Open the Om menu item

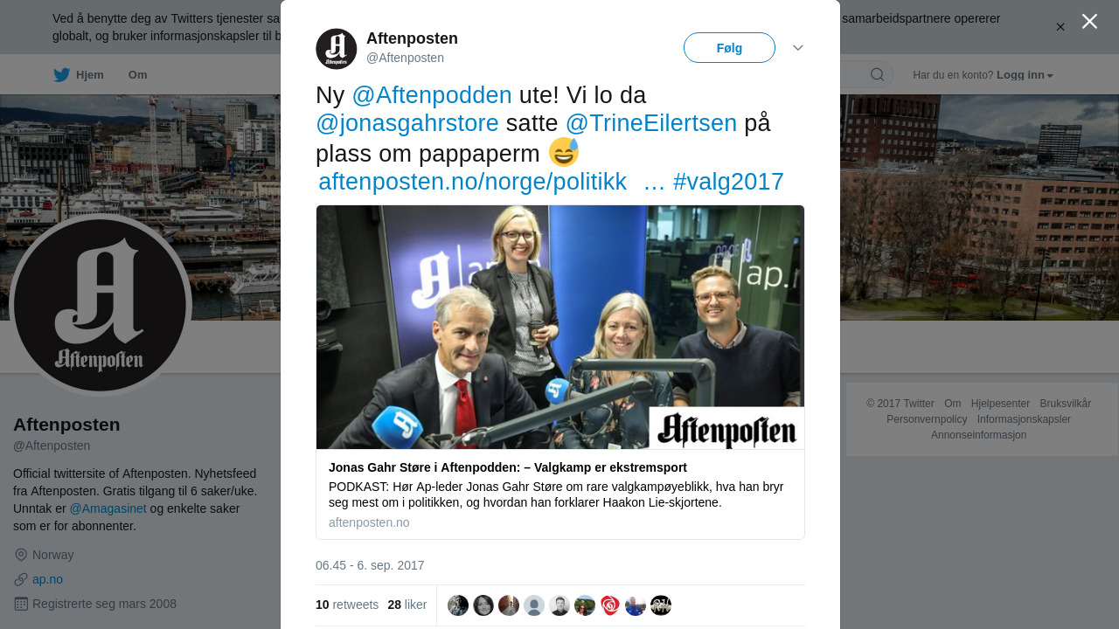138,75
